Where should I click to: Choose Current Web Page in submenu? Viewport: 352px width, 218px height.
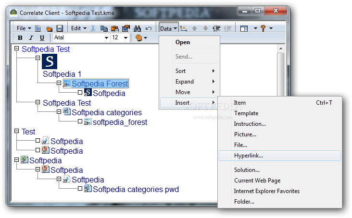tap(280, 181)
